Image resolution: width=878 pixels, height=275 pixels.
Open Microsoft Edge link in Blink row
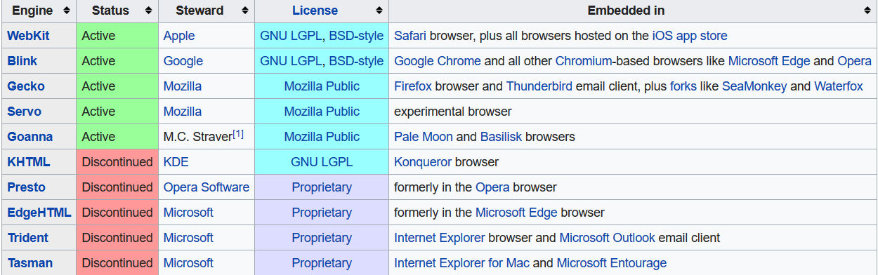(x=769, y=61)
